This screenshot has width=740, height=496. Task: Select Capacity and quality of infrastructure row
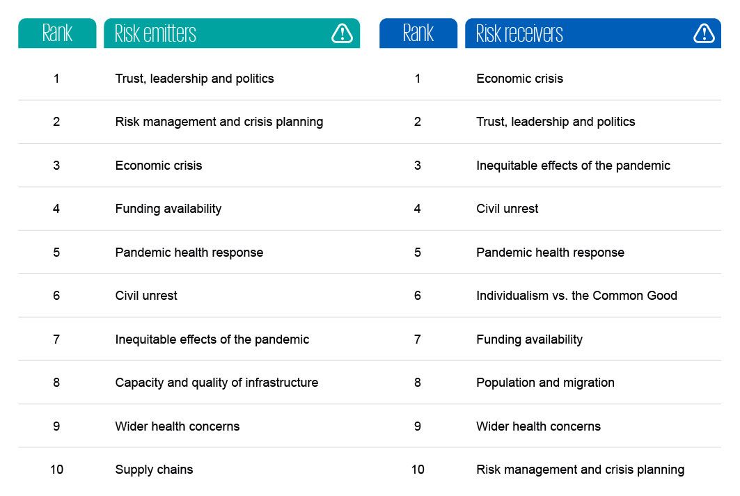[217, 383]
